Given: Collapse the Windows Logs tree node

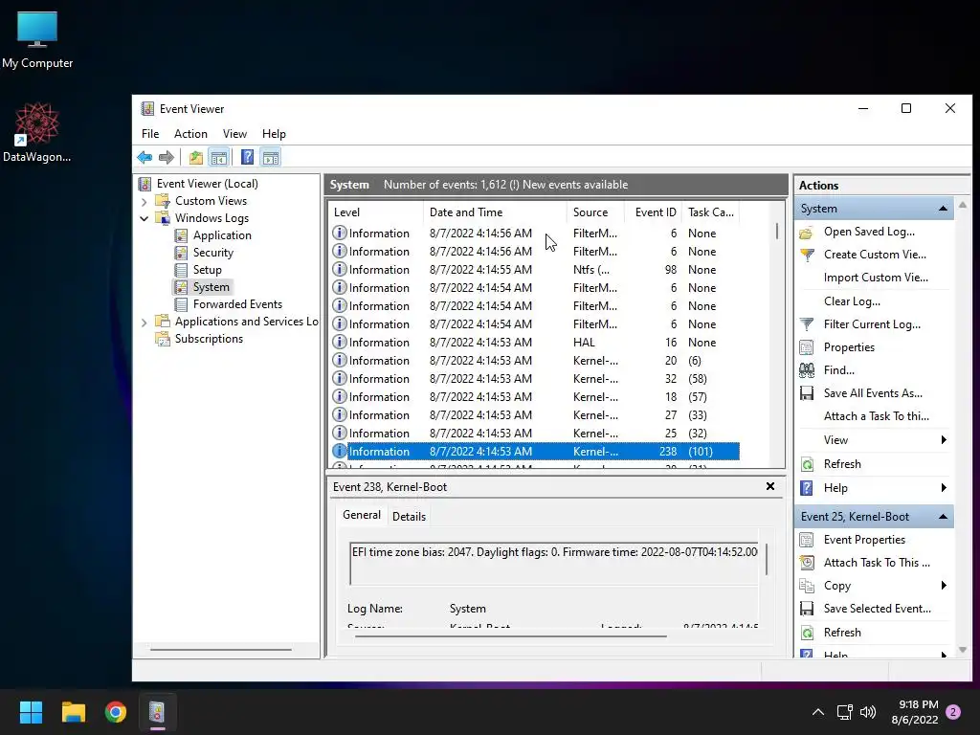Looking at the screenshot, I should (x=145, y=219).
